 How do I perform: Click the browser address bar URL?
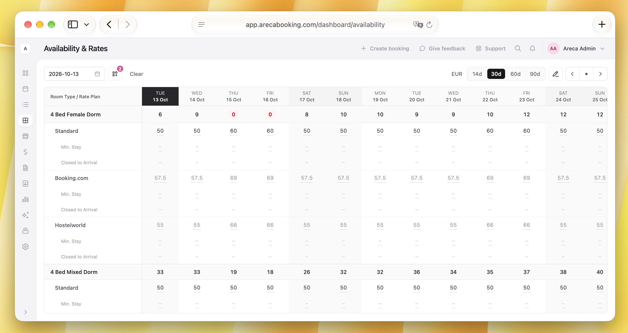315,24
